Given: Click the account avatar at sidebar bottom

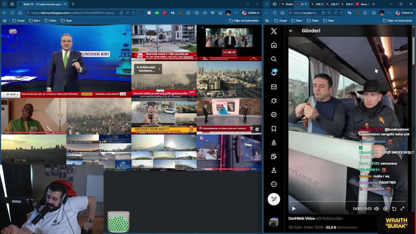Looking at the screenshot, I should point(274,222).
